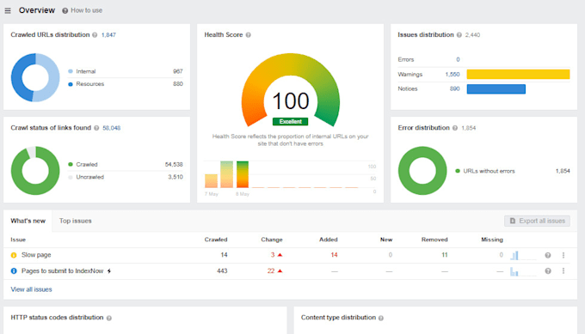585x334 pixels.
Task: Sort by the Issue column header
Action: click(x=18, y=240)
